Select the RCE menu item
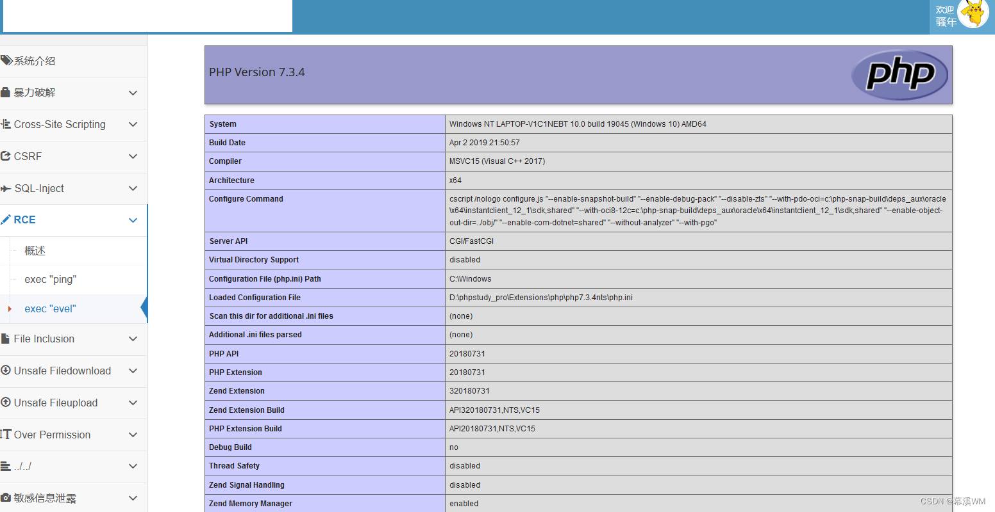Image resolution: width=995 pixels, height=512 pixels. click(73, 220)
